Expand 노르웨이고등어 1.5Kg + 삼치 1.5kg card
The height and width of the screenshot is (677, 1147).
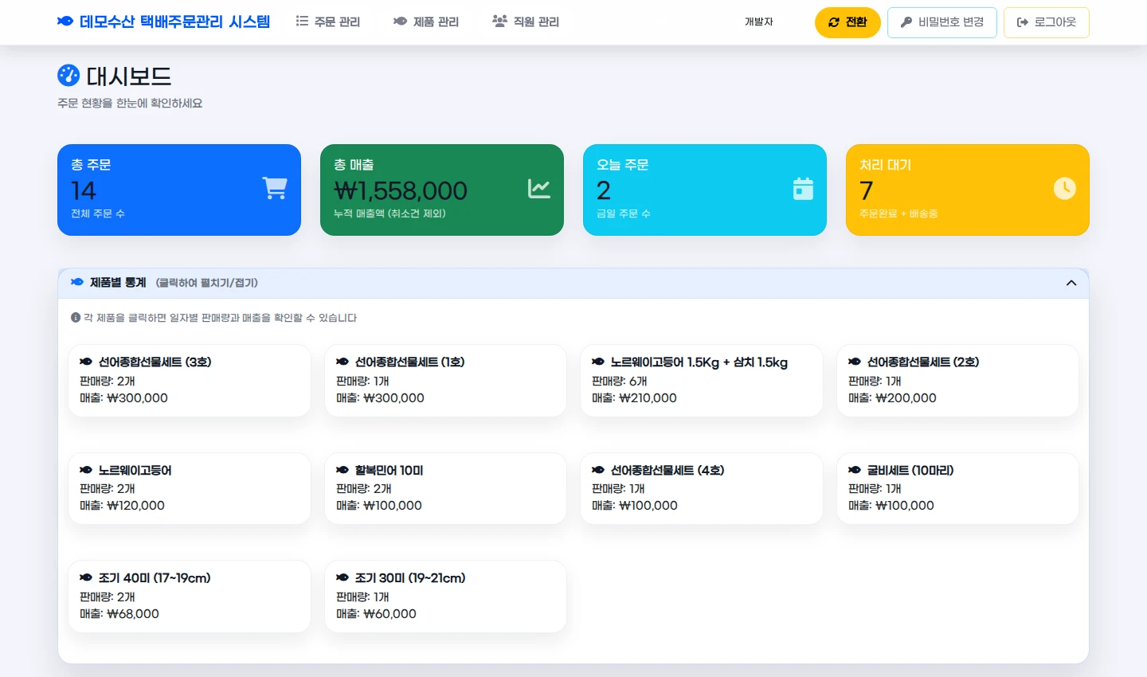tap(702, 381)
